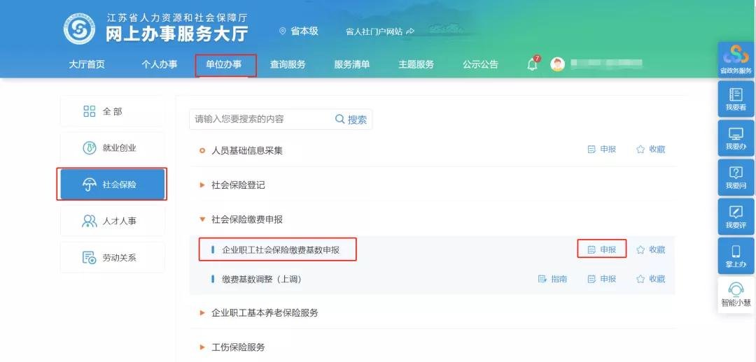Click the 我要看 sidebar icon
The width and height of the screenshot is (756, 362).
click(736, 99)
